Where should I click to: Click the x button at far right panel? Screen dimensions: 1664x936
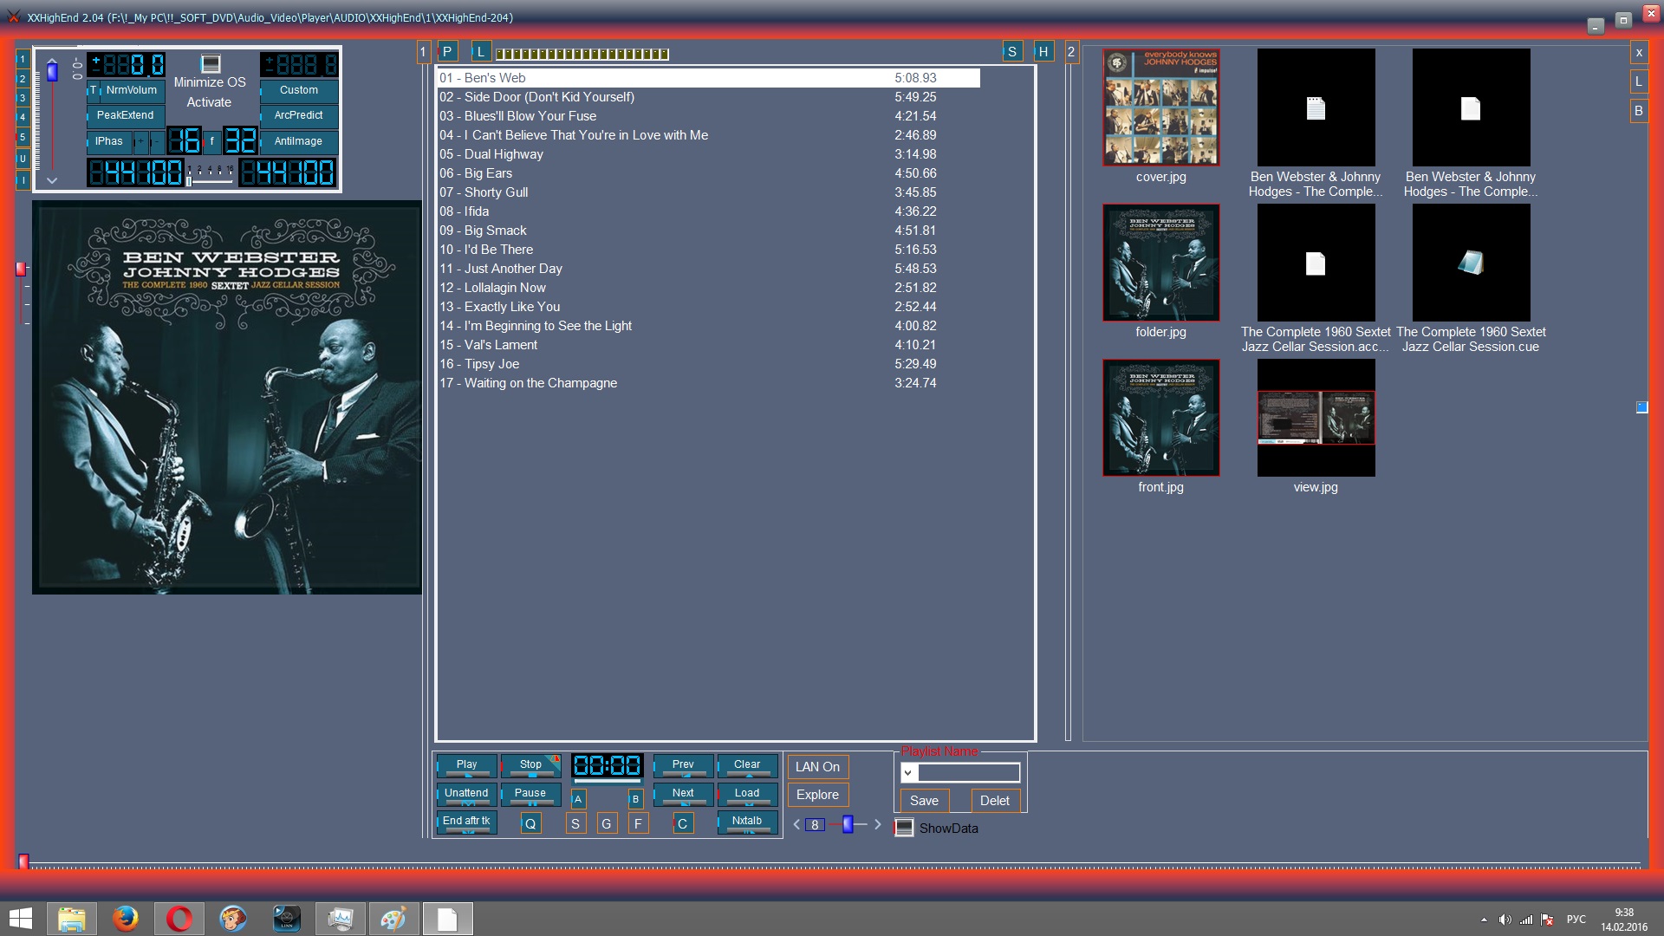pyautogui.click(x=1639, y=53)
